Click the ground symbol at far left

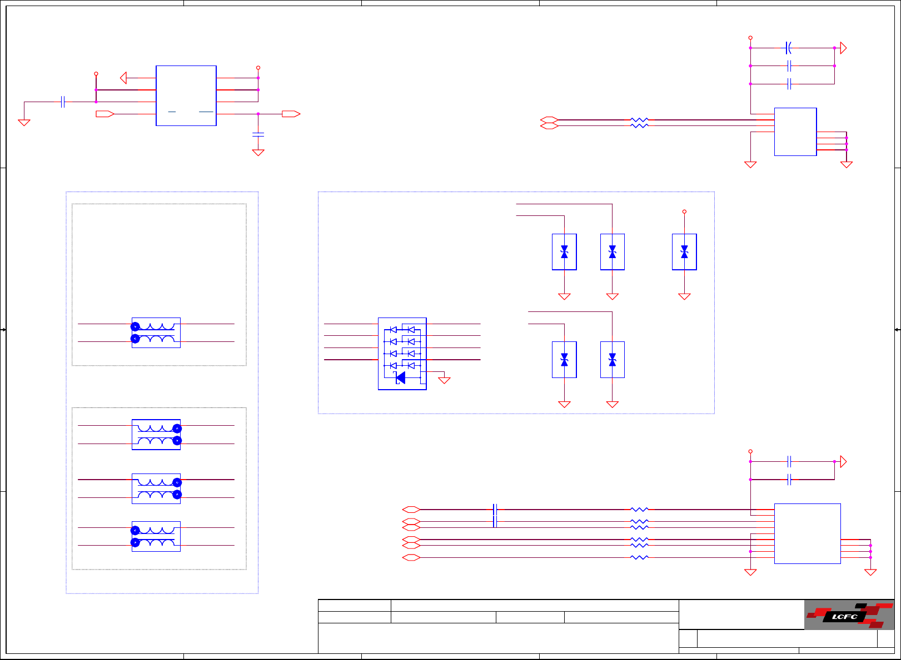tap(24, 123)
